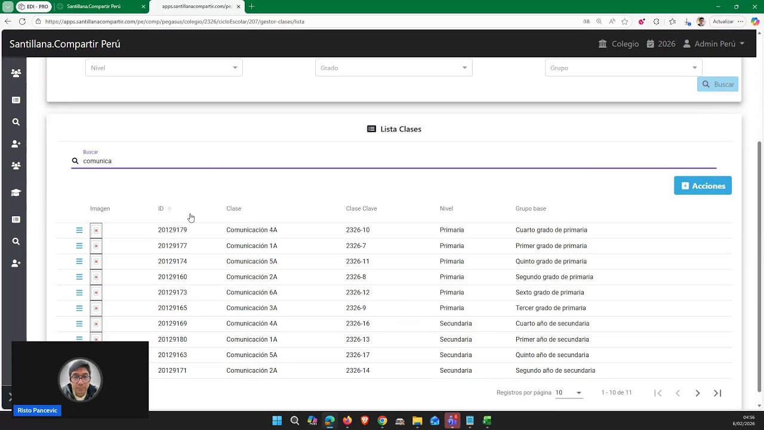Click broken image thumbnail of Comunicación 4A Primaria
Image resolution: width=764 pixels, height=430 pixels.
(96, 230)
